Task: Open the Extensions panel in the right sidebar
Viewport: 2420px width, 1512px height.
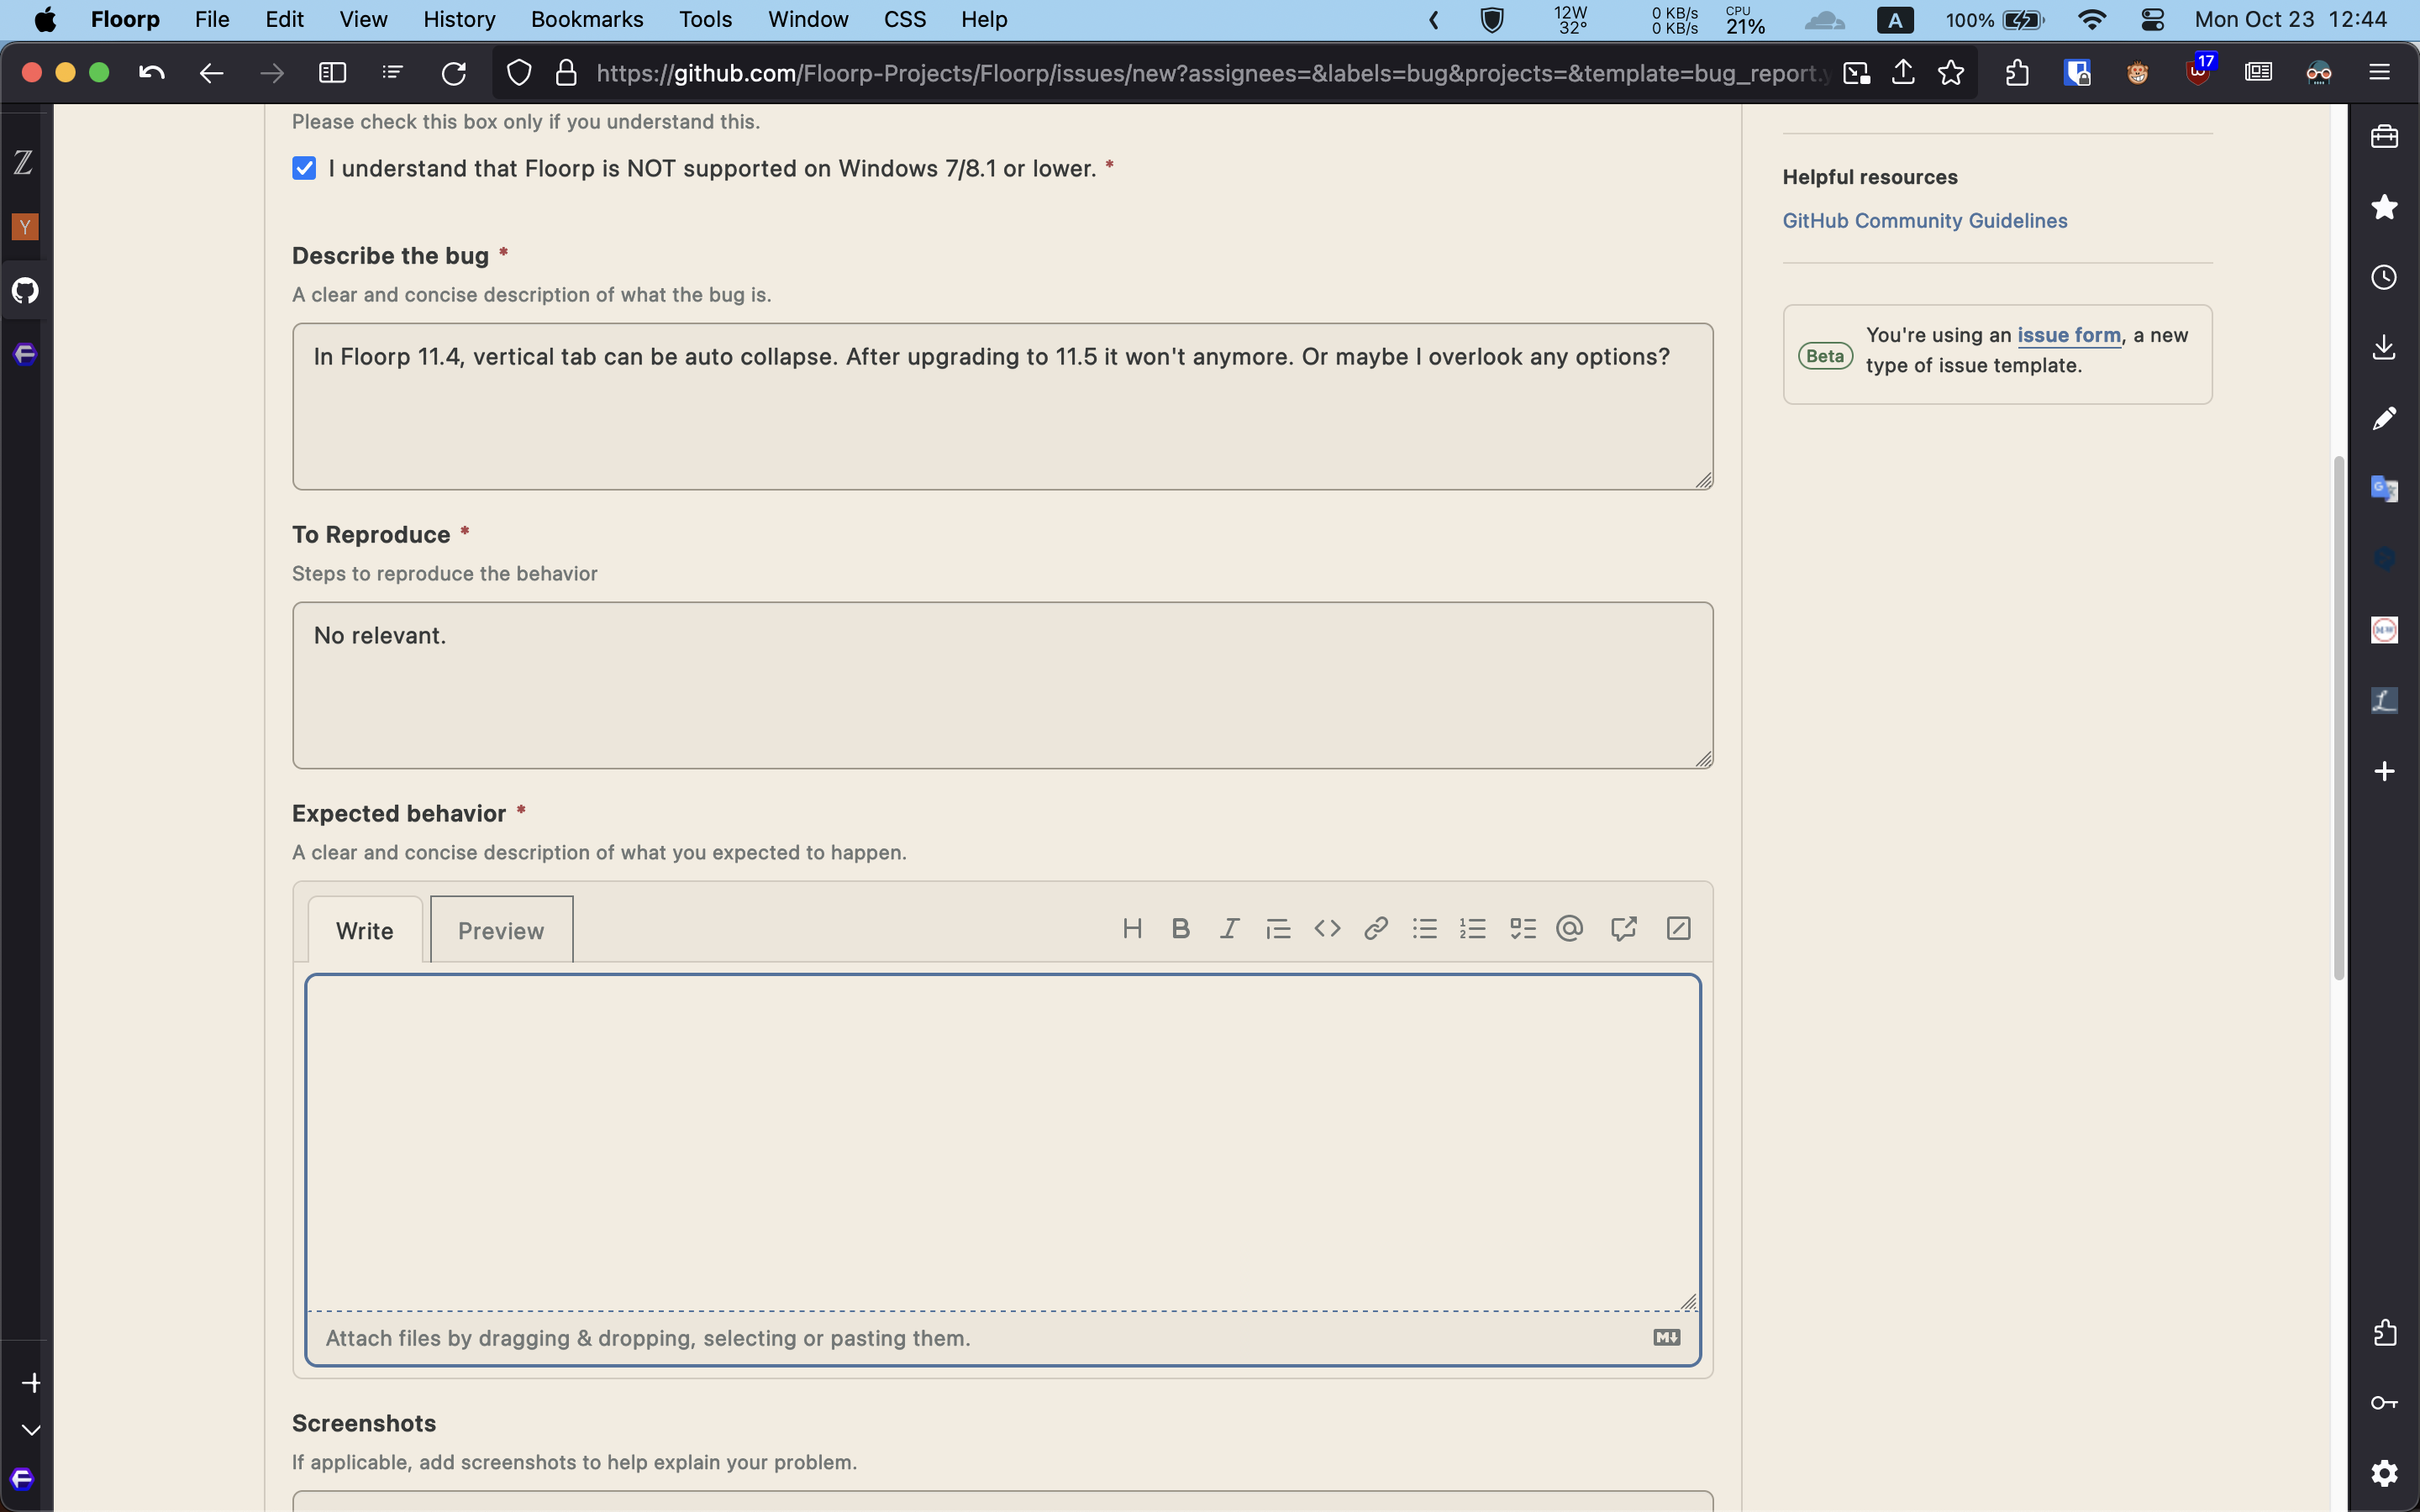Action: click(2385, 1331)
